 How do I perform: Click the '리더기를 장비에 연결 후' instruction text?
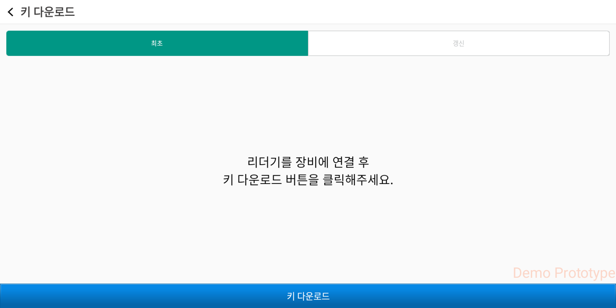pyautogui.click(x=308, y=162)
